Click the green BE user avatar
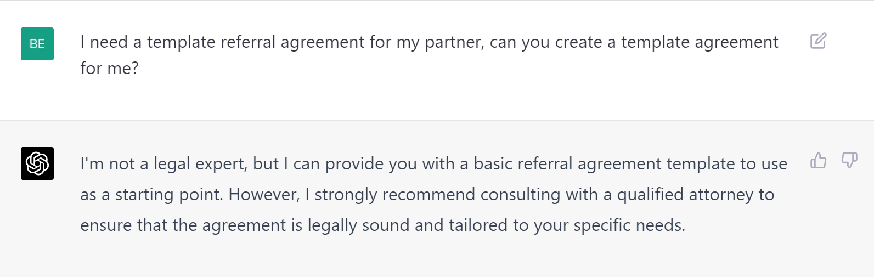This screenshot has width=874, height=277. click(37, 43)
